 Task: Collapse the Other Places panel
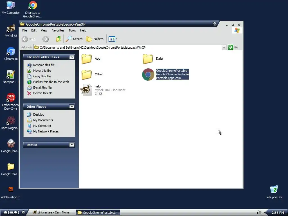coord(72,107)
